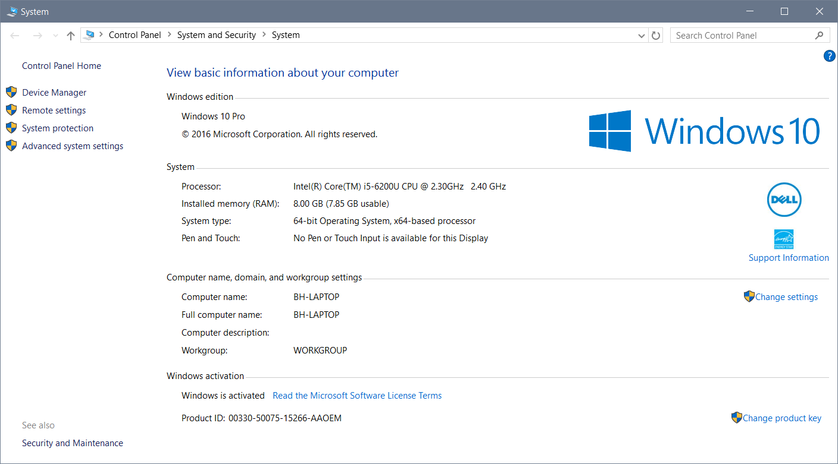Expand chevron after System and Security breadcrumb
Screen dimensions: 838x464
[264, 35]
